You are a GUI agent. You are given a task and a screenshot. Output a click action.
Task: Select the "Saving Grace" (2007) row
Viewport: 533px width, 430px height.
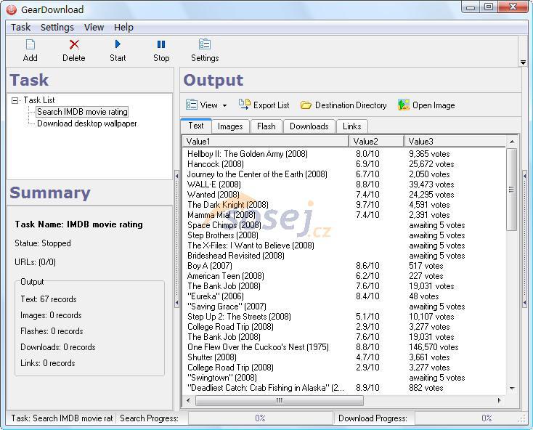[344, 307]
